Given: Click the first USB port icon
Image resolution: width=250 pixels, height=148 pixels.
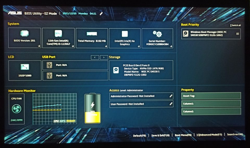Looking at the screenshot, I should coord(49,65).
